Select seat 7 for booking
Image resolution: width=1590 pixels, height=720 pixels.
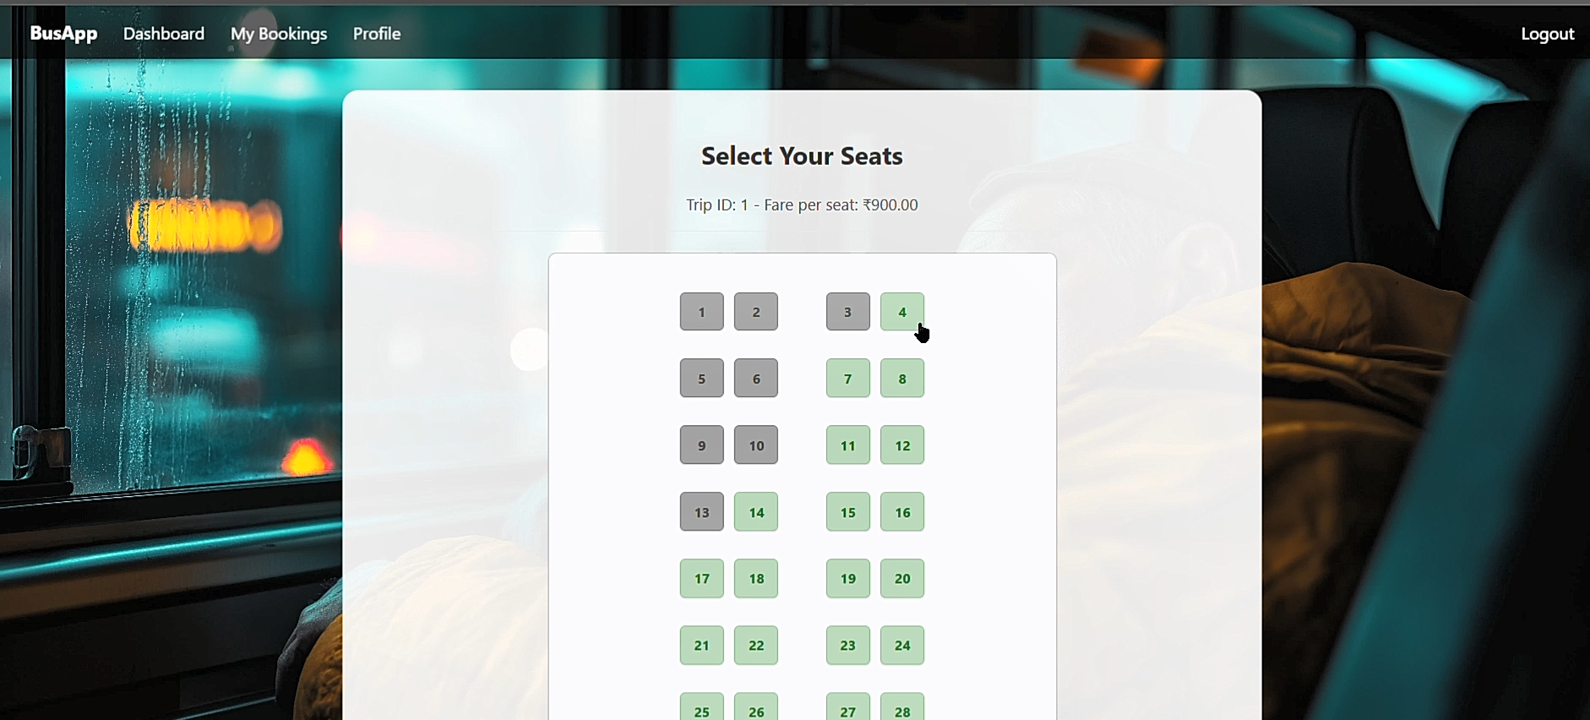click(847, 378)
